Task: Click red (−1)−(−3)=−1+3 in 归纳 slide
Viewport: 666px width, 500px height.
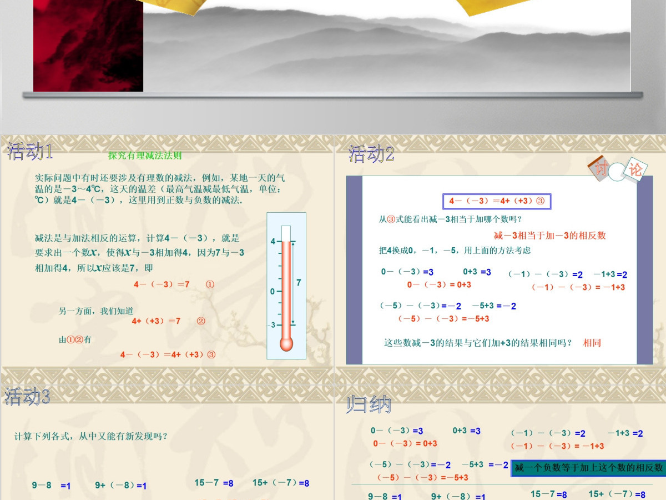Action: click(x=557, y=446)
